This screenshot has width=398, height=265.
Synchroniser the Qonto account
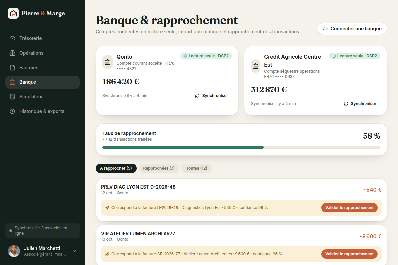coord(212,96)
